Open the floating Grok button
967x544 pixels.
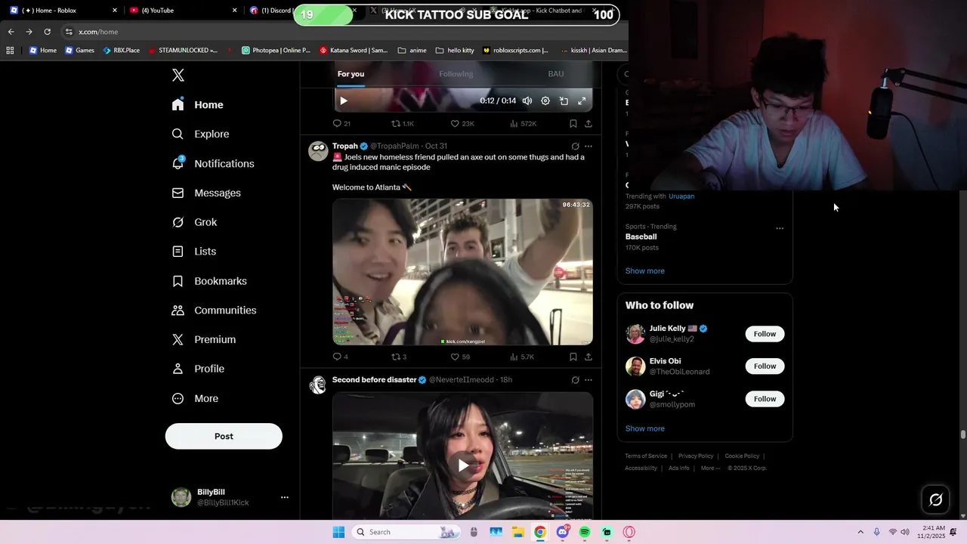coord(935,499)
